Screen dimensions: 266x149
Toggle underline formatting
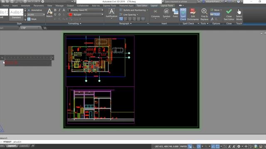[x=55, y=14]
